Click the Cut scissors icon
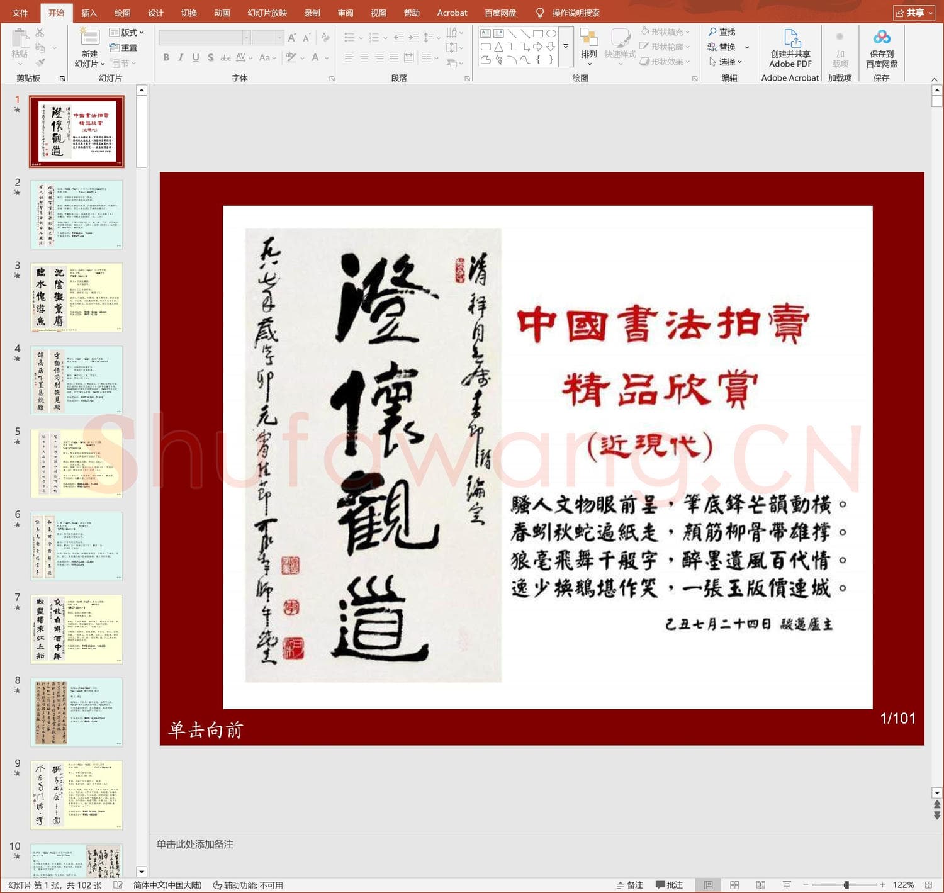 coord(40,32)
